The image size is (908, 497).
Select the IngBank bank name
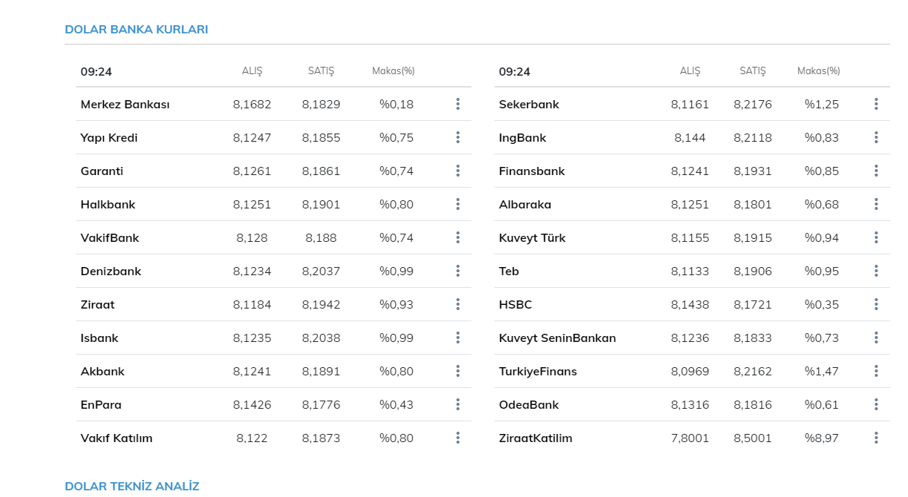522,137
